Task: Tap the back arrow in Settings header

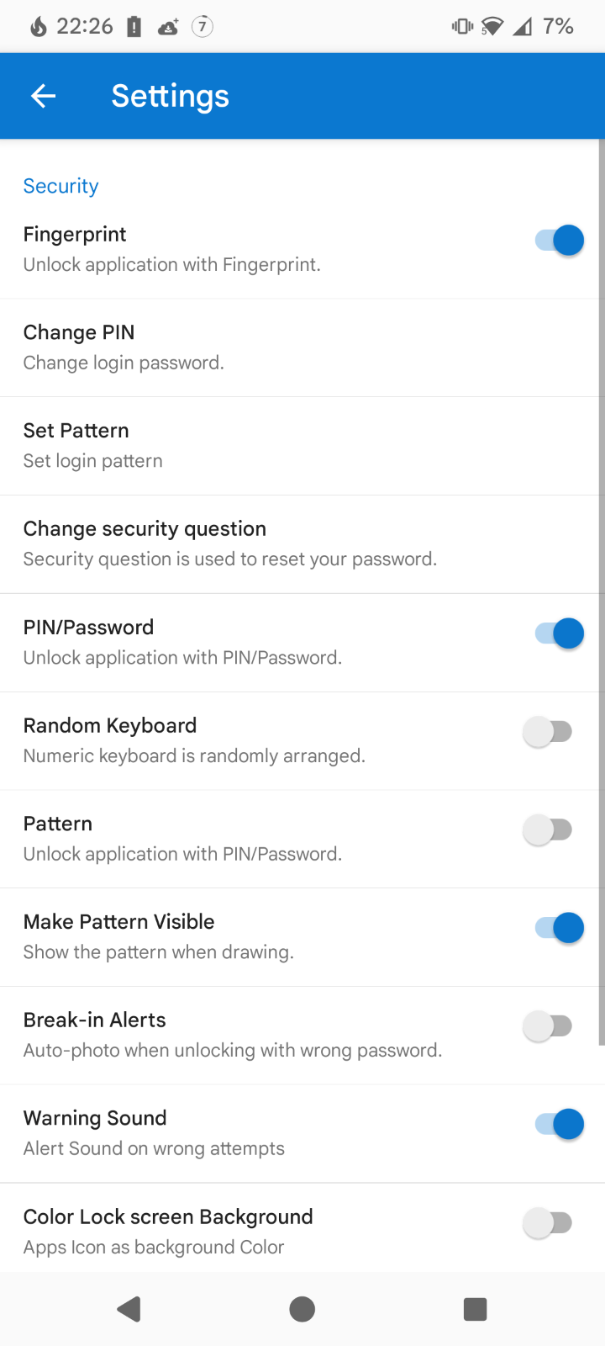Action: 43,96
